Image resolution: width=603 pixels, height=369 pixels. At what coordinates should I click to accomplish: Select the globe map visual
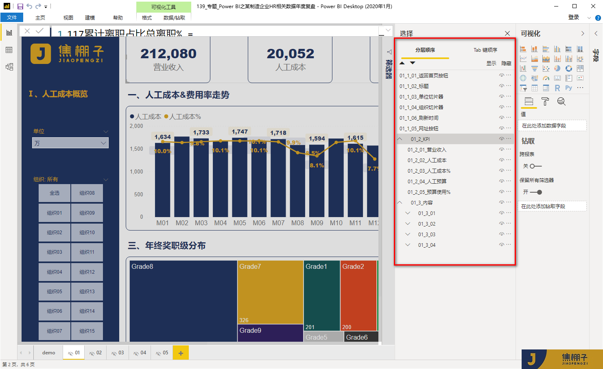click(523, 78)
